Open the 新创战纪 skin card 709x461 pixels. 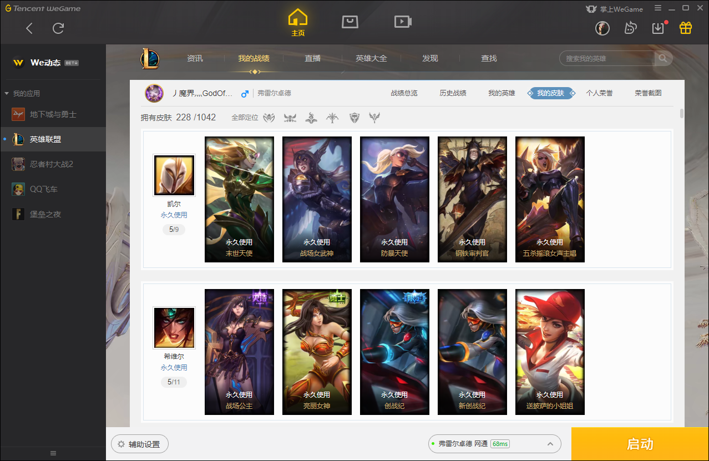click(x=472, y=352)
